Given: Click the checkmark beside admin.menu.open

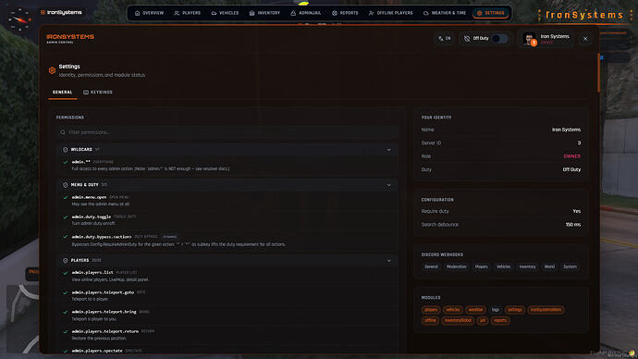Looking at the screenshot, I should pos(65,197).
